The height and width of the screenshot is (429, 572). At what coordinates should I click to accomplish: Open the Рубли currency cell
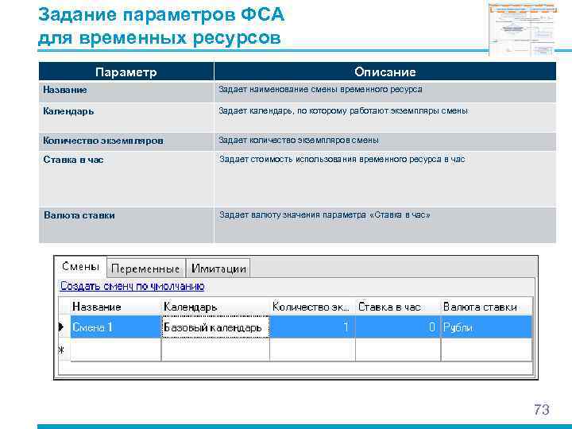pos(486,327)
